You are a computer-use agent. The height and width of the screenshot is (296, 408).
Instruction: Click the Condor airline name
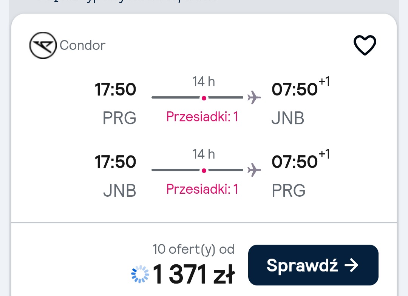pos(82,45)
